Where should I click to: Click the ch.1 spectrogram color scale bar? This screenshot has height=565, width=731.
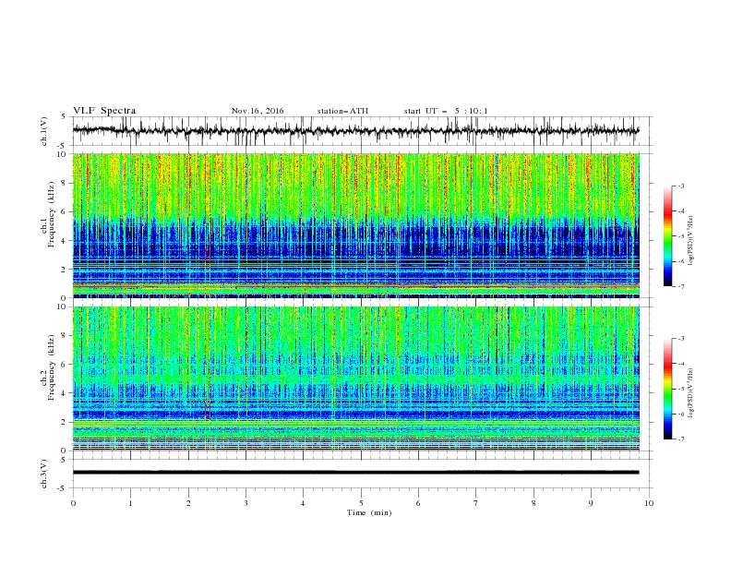(x=668, y=236)
